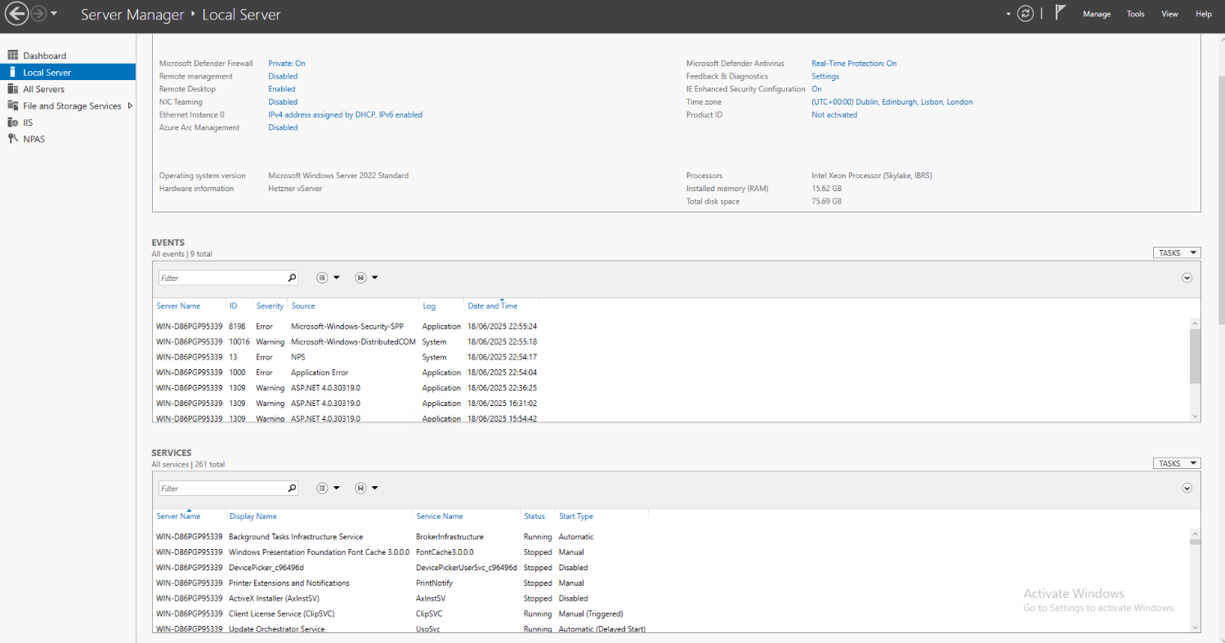Click the refresh icon in header
1225x643 pixels.
click(1026, 14)
